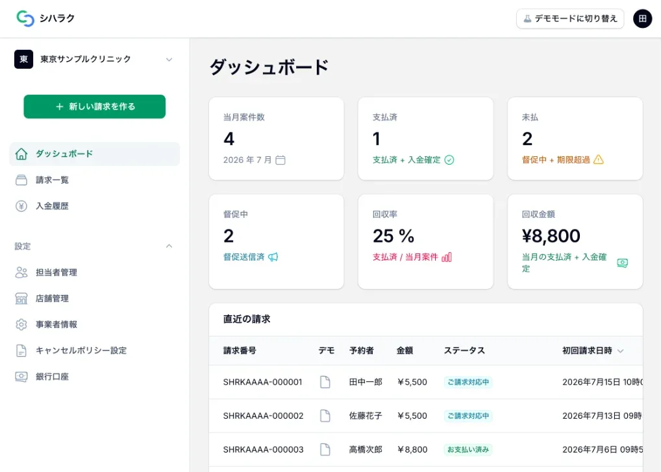Click the 新しい請求を作る button

[x=94, y=106]
